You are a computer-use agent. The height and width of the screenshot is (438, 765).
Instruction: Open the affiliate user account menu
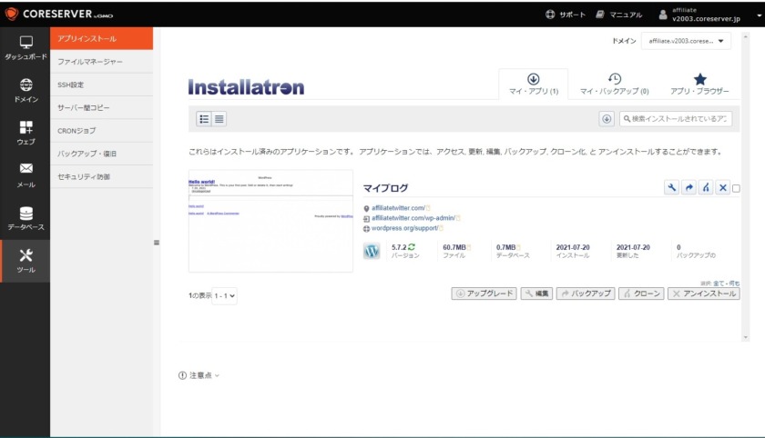709,15
